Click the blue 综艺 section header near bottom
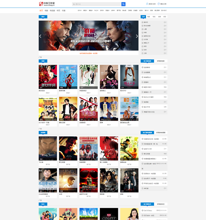The image size is (206, 220). point(43,204)
